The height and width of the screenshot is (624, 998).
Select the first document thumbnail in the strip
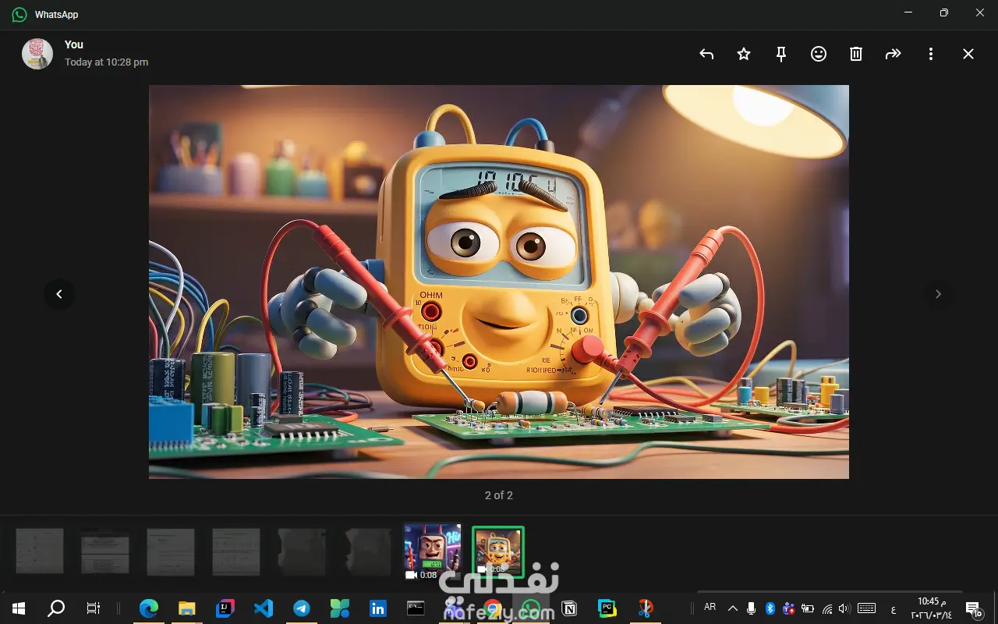[x=40, y=552]
